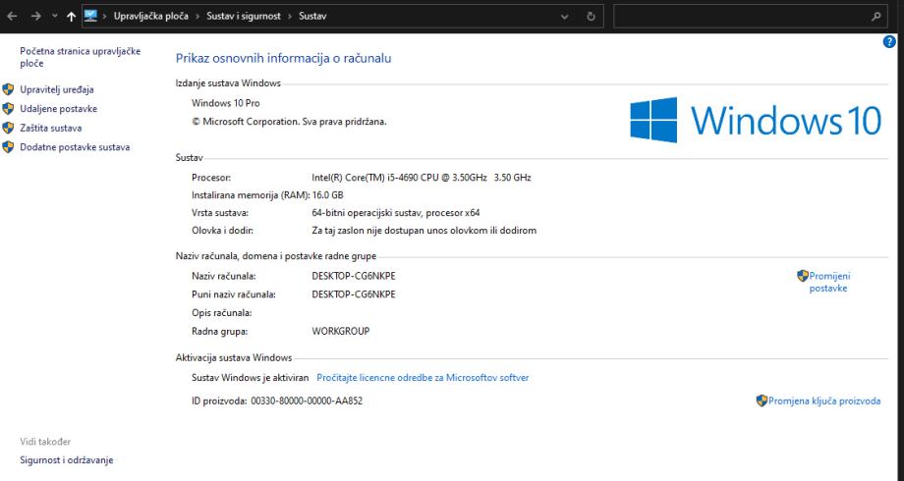Open help with the question mark icon
Screen dimensions: 904x481
click(x=889, y=41)
